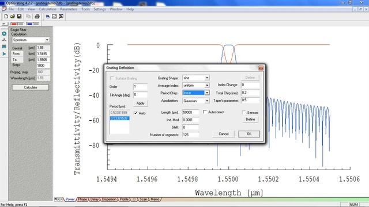Open the File menu
The image size is (369, 207).
point(11,9)
